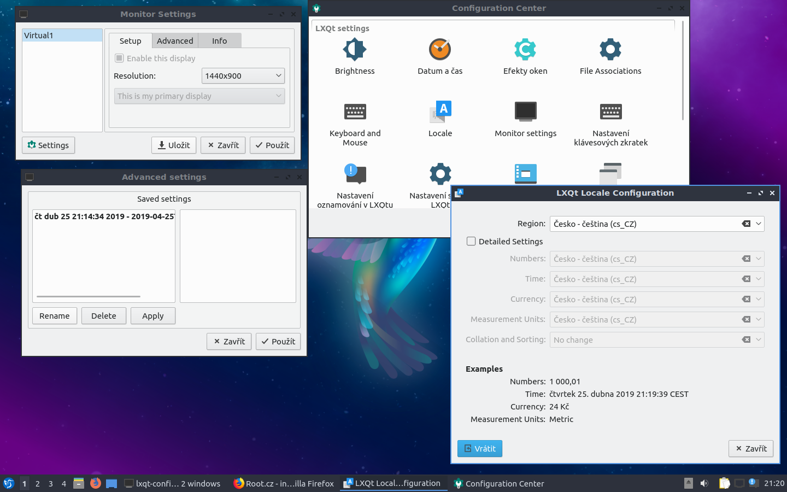The image size is (787, 492).
Task: Switch to virtual desktop 3
Action: coord(51,483)
